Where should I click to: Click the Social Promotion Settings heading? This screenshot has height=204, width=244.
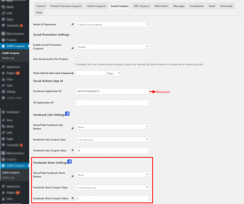click(51, 35)
